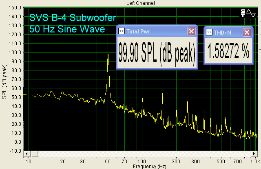The image size is (261, 169).
Task: Click the 'SPL (dB peak)' vertical axis label
Action: coord(4,82)
